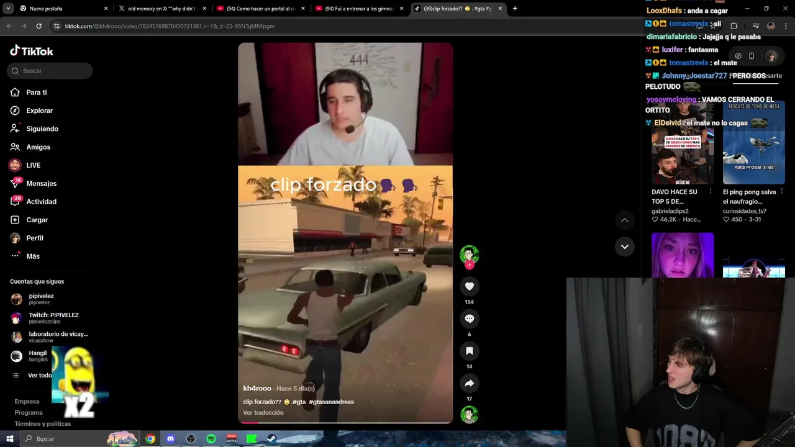
Task: Like the clip forzado video with heart icon
Action: click(470, 286)
